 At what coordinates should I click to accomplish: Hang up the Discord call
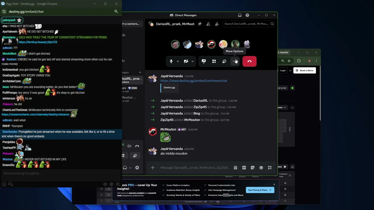[250, 61]
